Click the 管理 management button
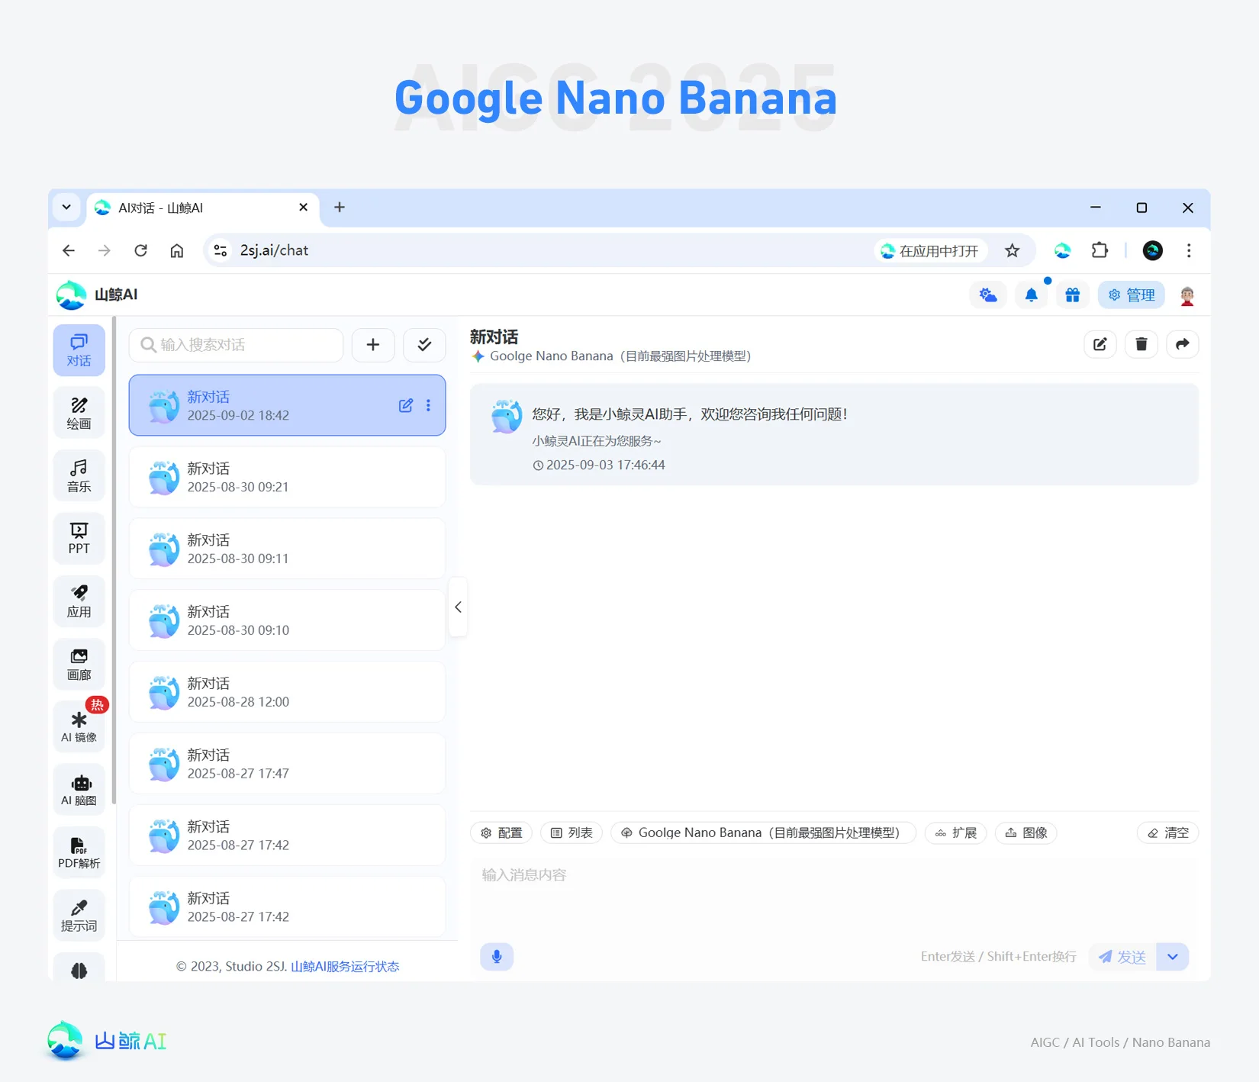The height and width of the screenshot is (1082, 1259). [1132, 295]
